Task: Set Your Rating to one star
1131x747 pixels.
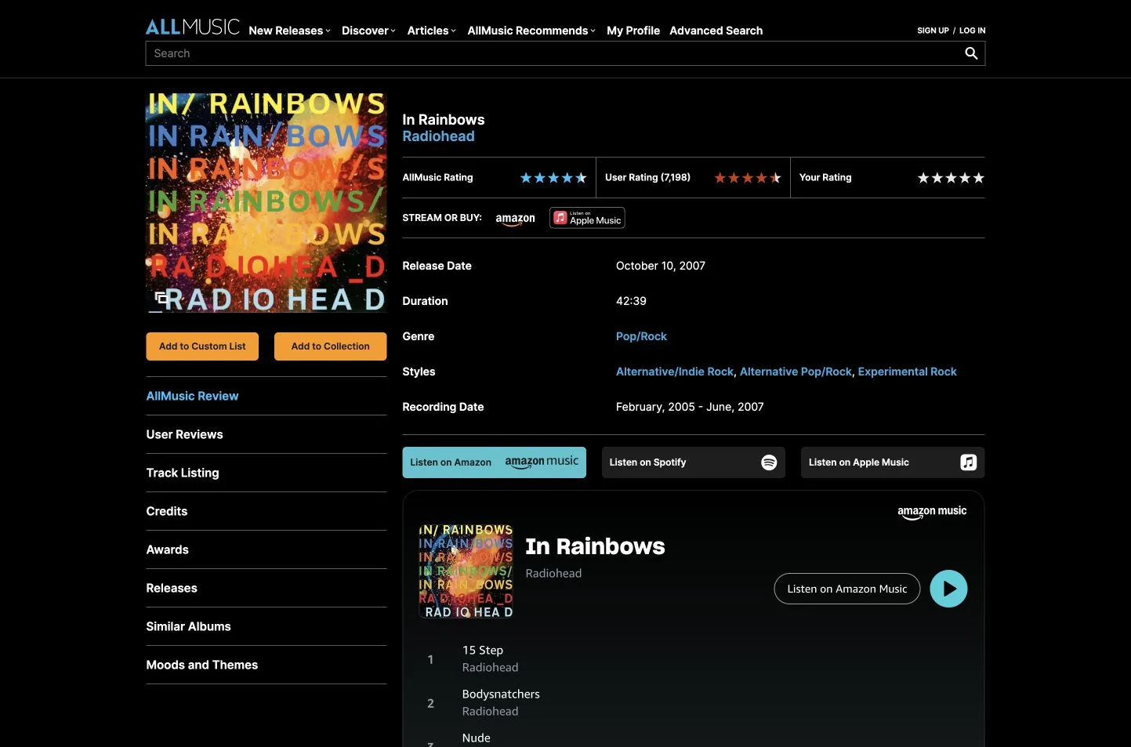Action: [x=923, y=178]
